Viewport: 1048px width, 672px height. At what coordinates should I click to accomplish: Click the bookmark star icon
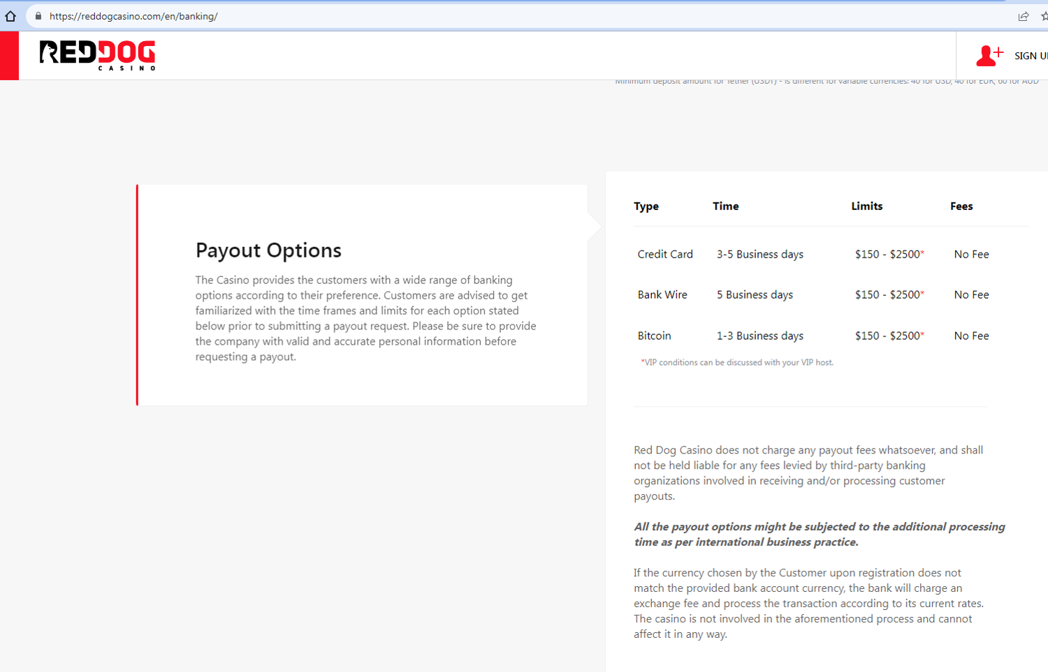coord(1043,16)
